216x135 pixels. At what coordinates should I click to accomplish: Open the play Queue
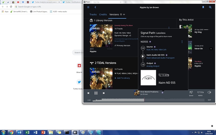pos(191,93)
